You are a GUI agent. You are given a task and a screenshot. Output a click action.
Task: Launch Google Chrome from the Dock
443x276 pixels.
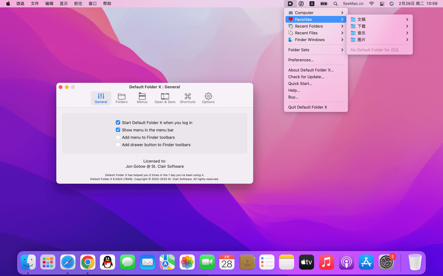[x=88, y=262]
